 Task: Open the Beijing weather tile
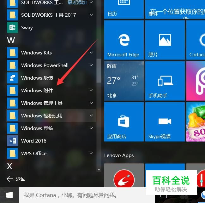coord(124,81)
